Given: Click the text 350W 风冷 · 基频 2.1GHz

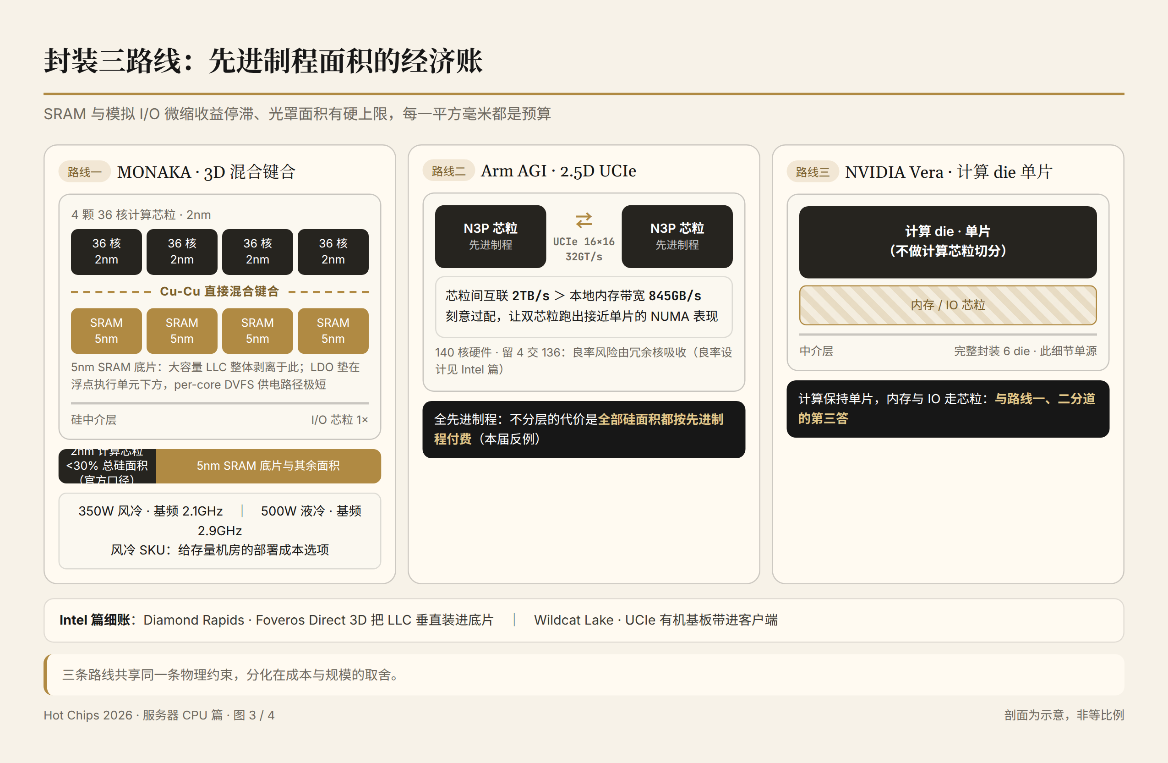Looking at the screenshot, I should (x=151, y=511).
